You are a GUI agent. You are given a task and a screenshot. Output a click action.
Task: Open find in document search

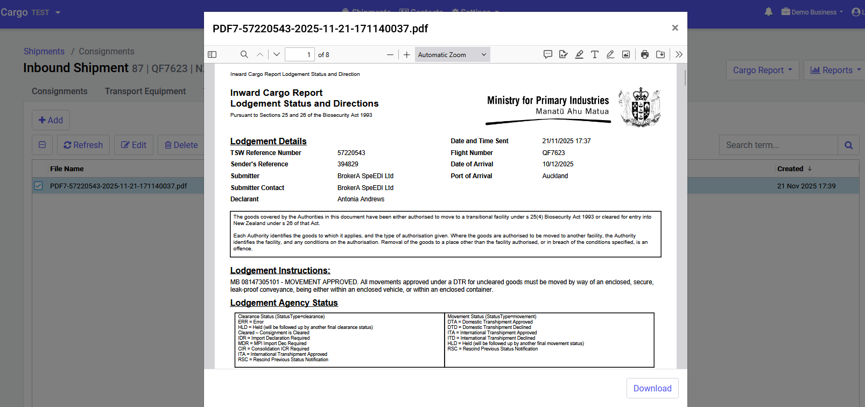point(244,54)
